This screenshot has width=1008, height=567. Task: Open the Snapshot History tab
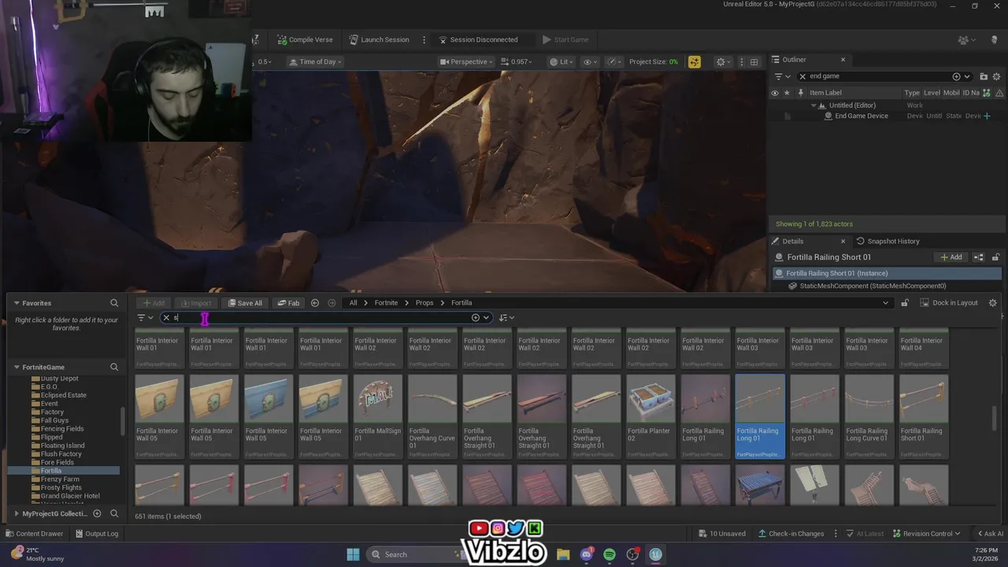[888, 241]
